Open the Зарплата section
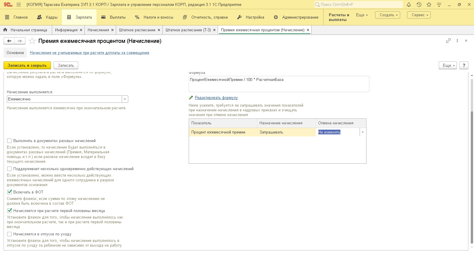This screenshot has width=474, height=254. pos(79,17)
